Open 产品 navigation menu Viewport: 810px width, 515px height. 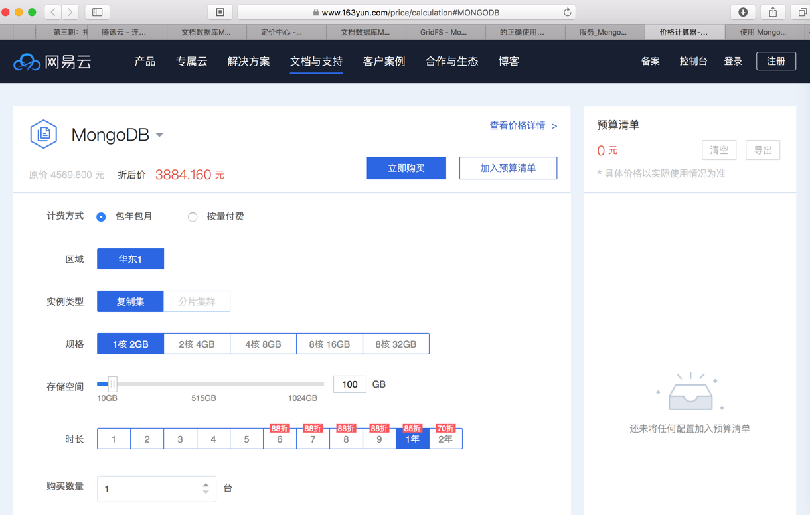[145, 62]
